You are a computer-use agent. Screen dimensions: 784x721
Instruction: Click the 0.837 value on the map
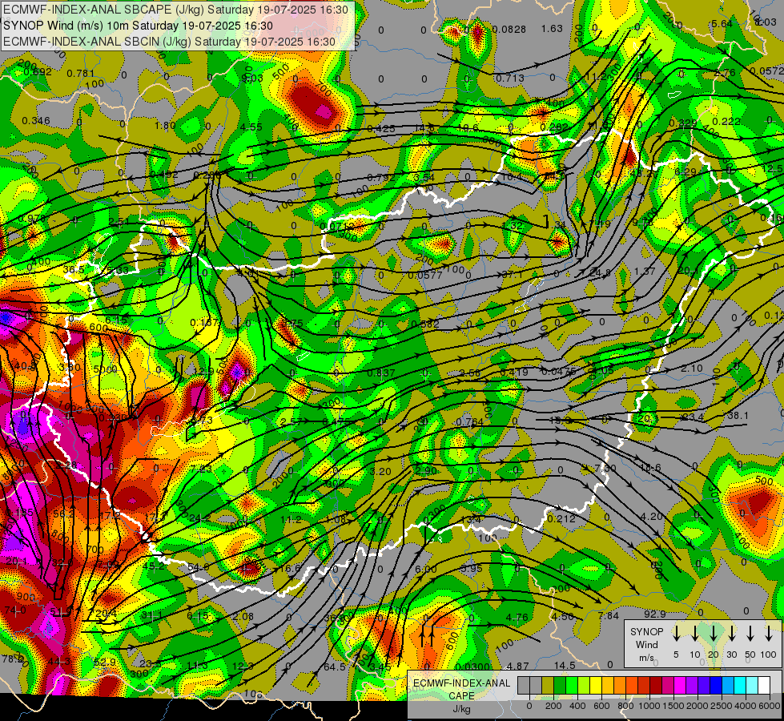(381, 373)
